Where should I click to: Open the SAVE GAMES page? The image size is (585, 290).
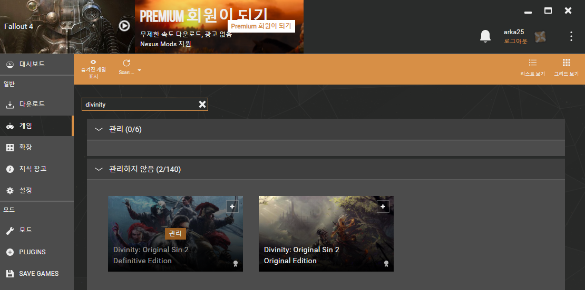click(36, 273)
